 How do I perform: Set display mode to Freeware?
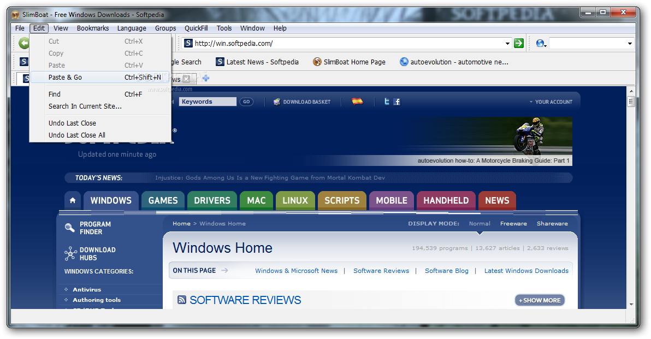513,223
